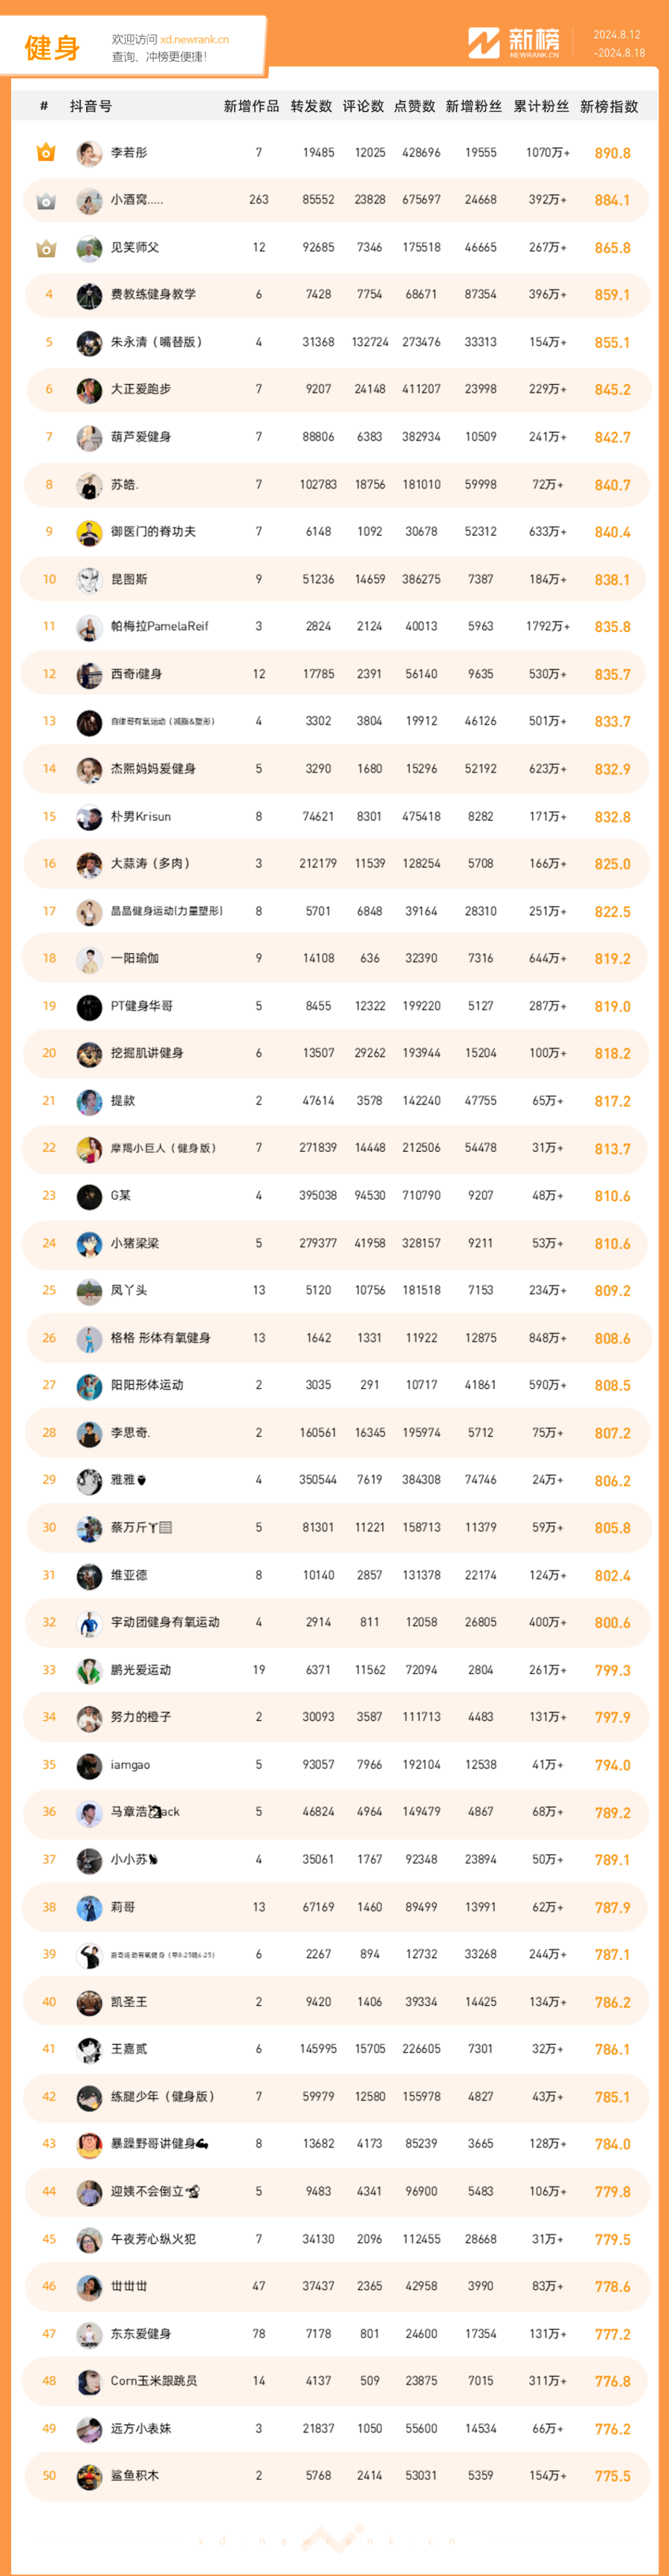
Task: Click the gold crown rank-one icon
Action: 46,153
